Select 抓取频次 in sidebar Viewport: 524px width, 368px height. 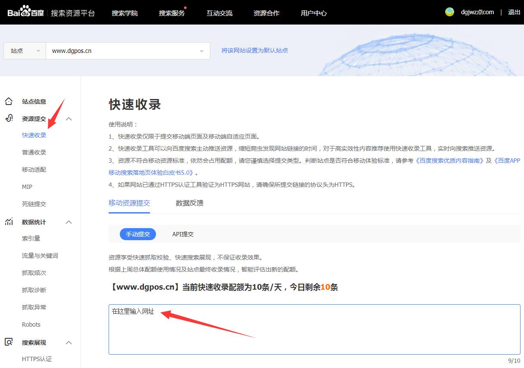34,273
